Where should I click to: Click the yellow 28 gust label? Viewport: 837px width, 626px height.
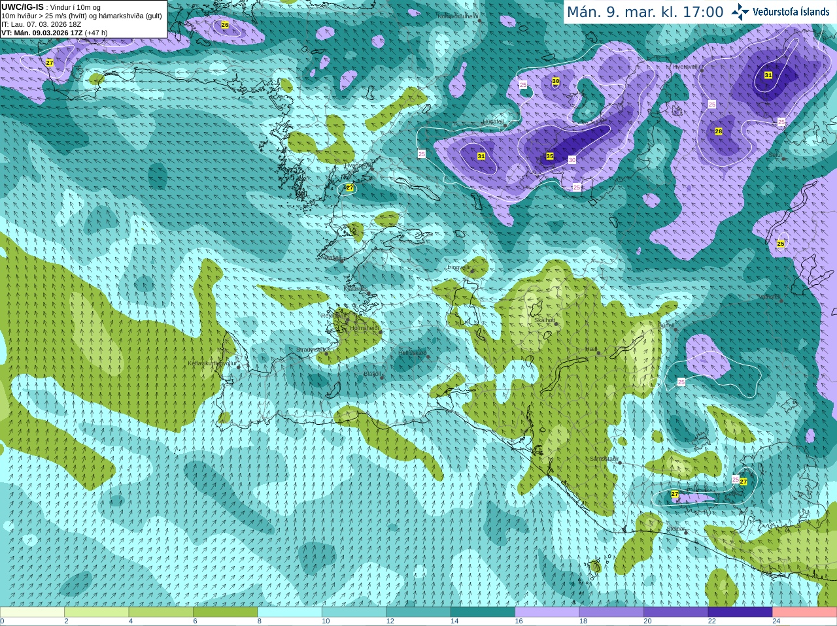[x=719, y=131]
